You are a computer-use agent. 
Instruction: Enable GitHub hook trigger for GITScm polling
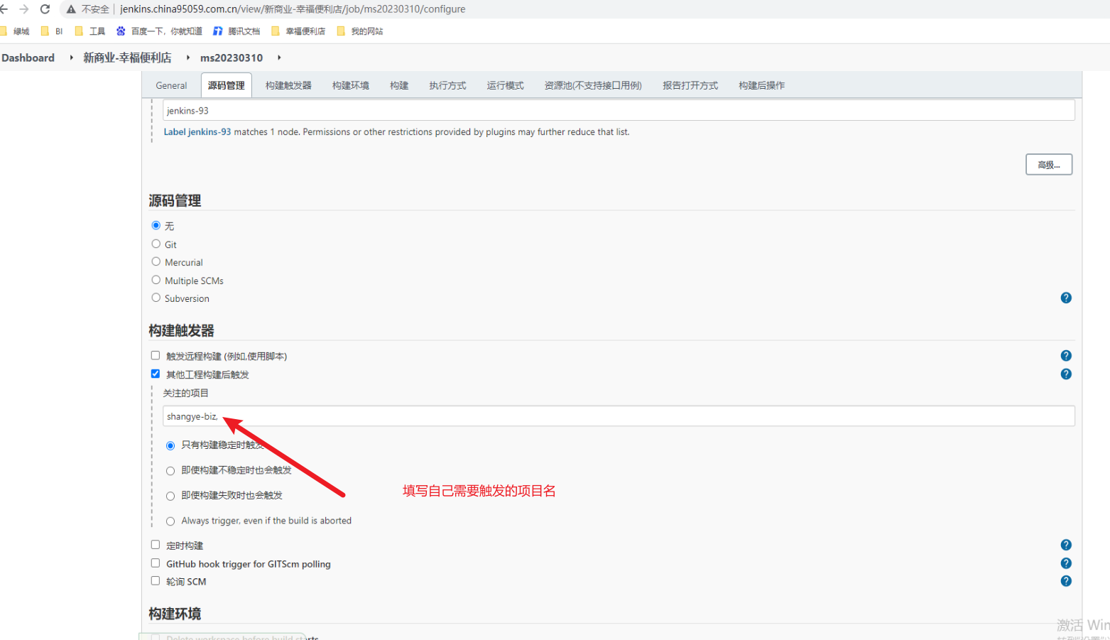pos(156,563)
